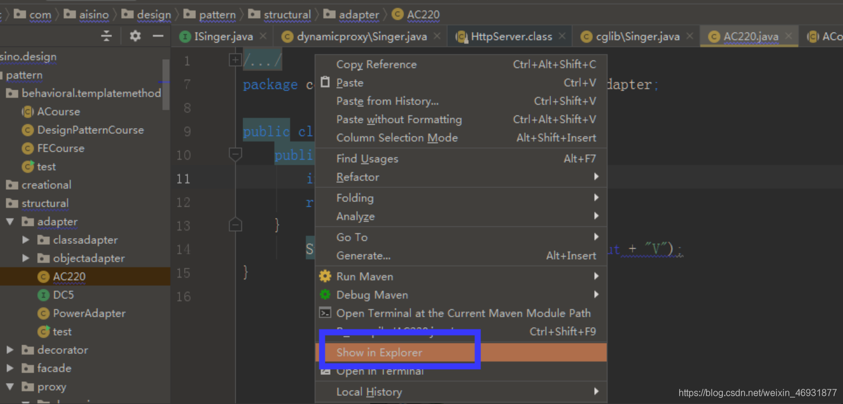The height and width of the screenshot is (404, 843).
Task: Open PowerAdapter class in project tree
Action: pos(89,313)
